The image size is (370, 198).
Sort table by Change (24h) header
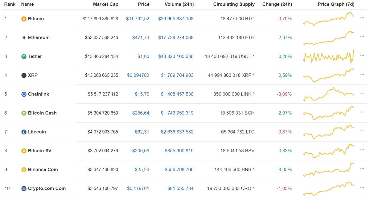pos(277,4)
